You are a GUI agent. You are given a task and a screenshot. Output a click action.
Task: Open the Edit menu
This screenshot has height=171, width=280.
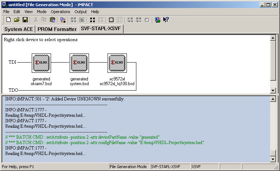17,12
